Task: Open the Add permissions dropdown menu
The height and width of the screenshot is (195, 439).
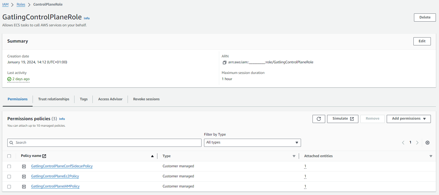Action: pos(409,119)
